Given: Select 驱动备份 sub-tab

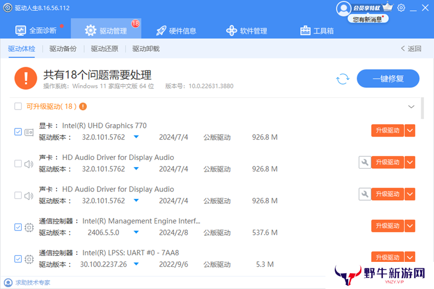Looking at the screenshot, I should 63,49.
